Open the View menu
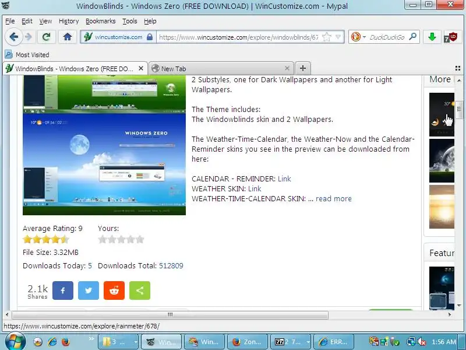 coord(45,21)
